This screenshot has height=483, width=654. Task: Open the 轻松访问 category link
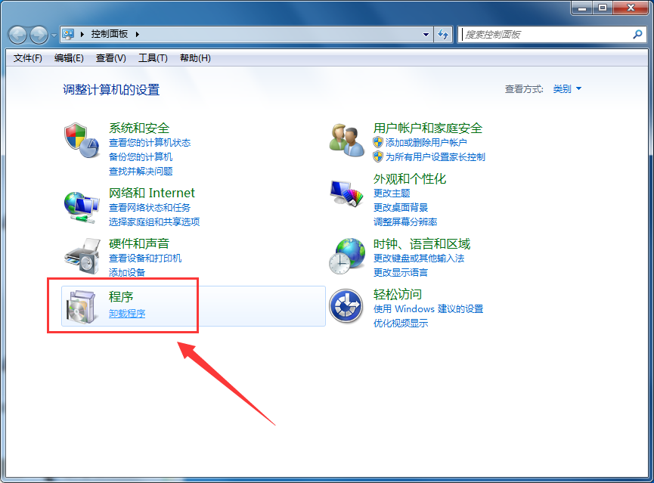click(398, 294)
